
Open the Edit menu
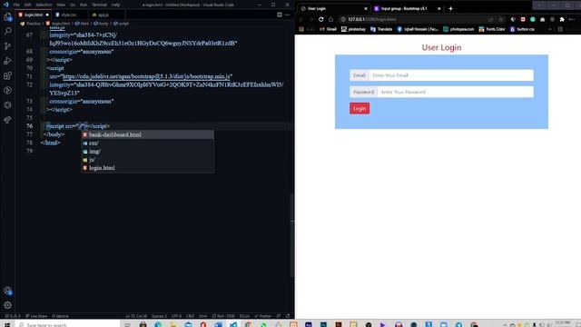pos(28,5)
